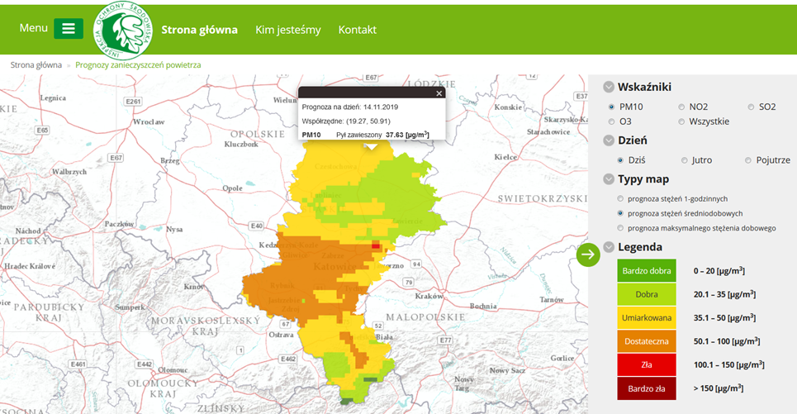Collapse the Typy map section chevron

point(609,179)
